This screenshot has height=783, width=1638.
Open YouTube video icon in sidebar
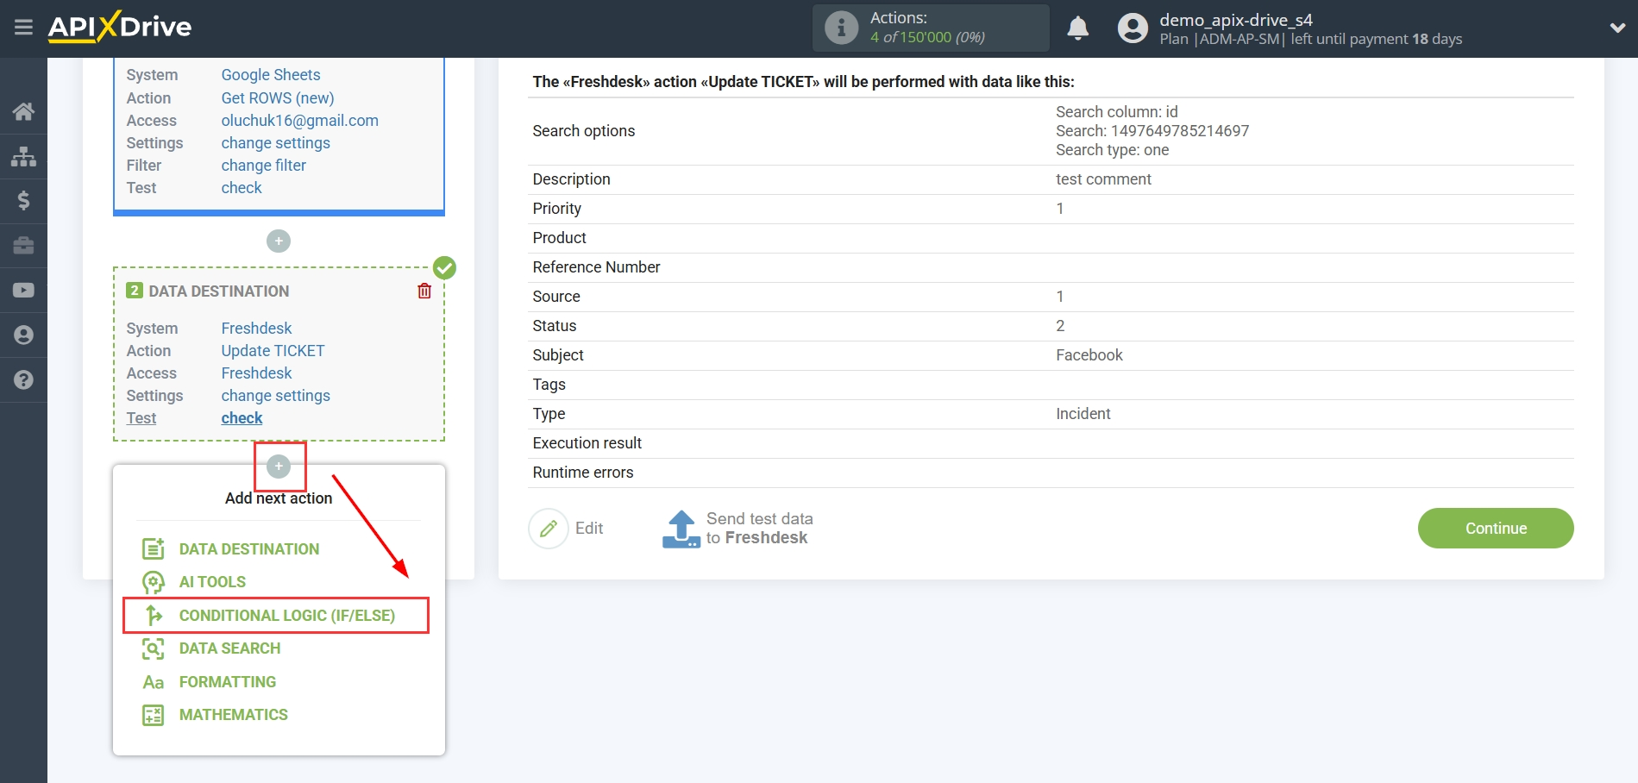23,291
